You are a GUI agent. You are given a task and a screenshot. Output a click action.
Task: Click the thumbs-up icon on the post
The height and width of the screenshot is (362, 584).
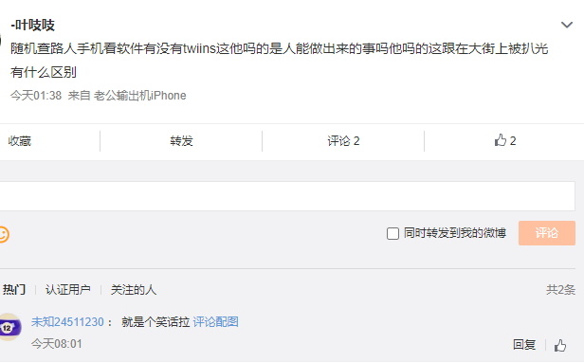pos(501,140)
